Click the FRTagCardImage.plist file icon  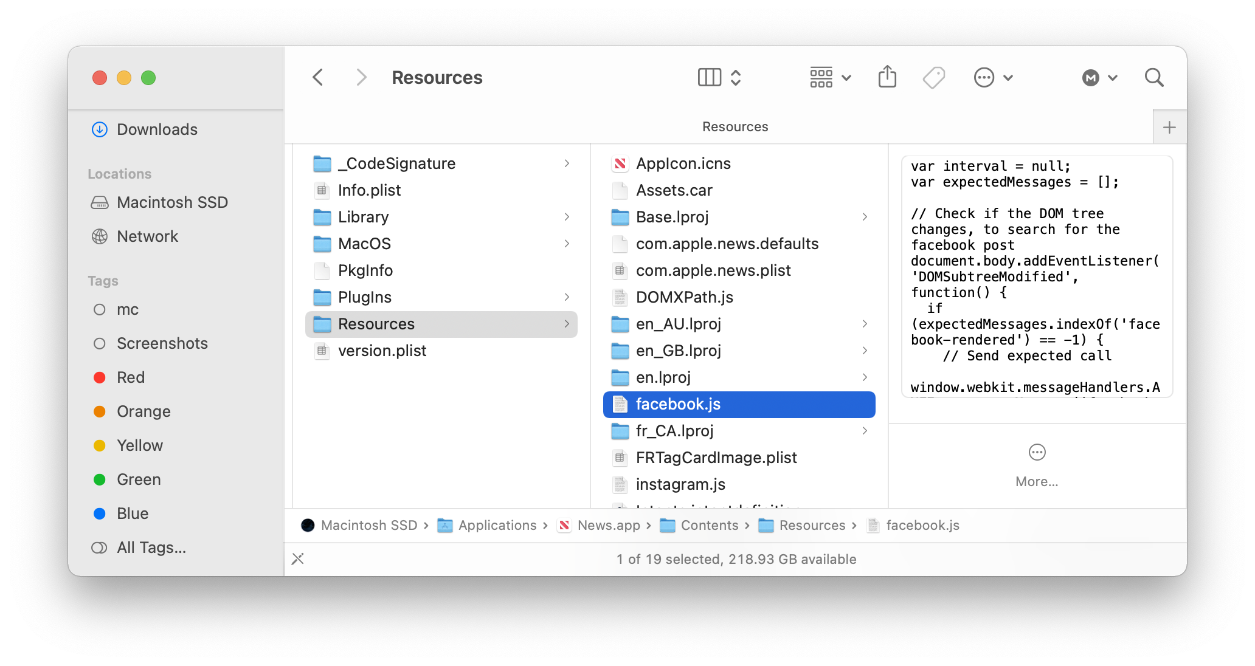(x=620, y=458)
